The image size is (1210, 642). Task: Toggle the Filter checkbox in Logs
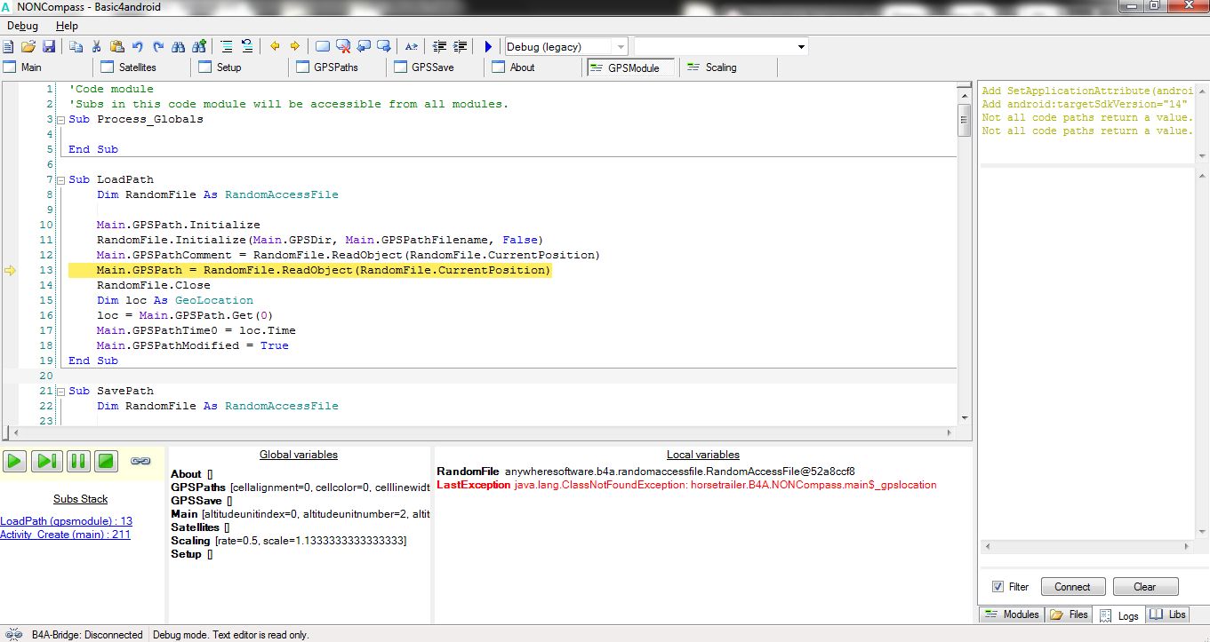click(x=998, y=587)
